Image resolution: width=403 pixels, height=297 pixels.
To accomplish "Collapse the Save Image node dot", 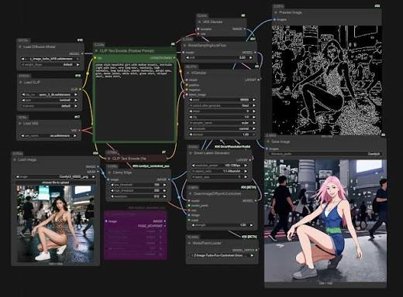I will 268,142.
